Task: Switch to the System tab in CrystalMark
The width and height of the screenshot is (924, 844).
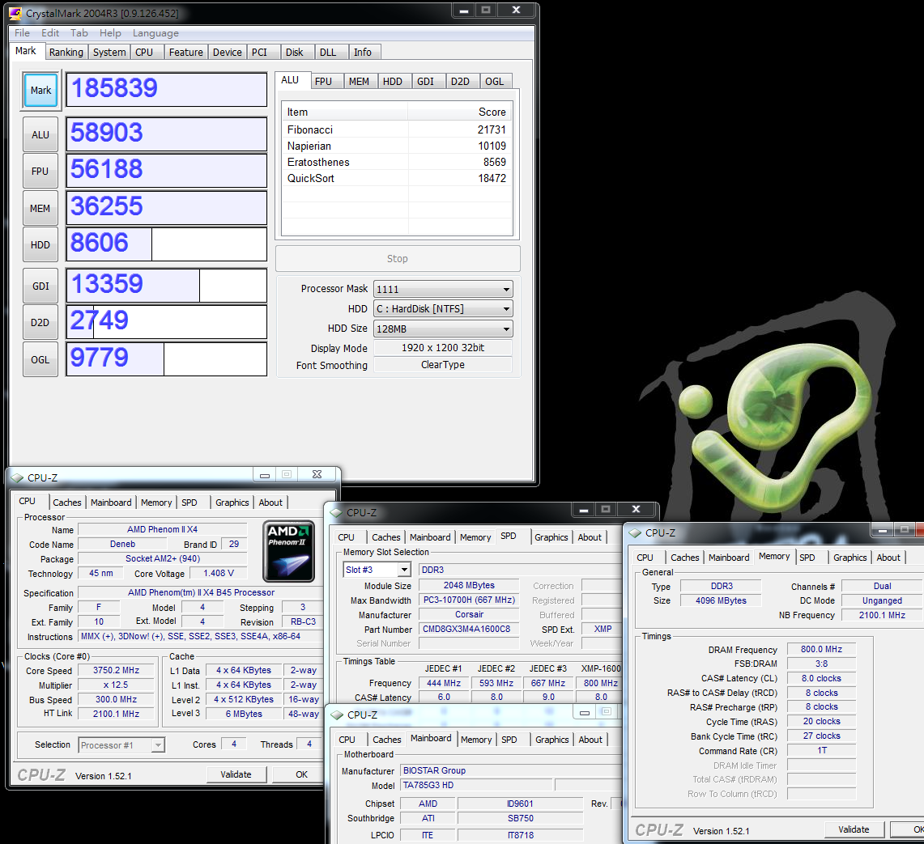Action: (109, 52)
